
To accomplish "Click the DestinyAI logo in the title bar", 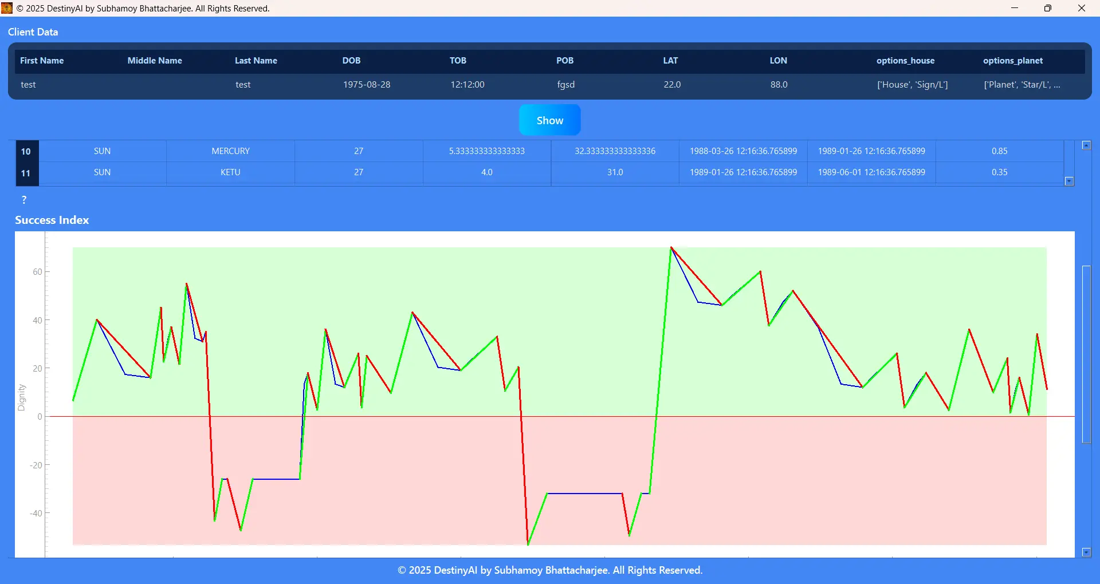I will click(x=7, y=8).
